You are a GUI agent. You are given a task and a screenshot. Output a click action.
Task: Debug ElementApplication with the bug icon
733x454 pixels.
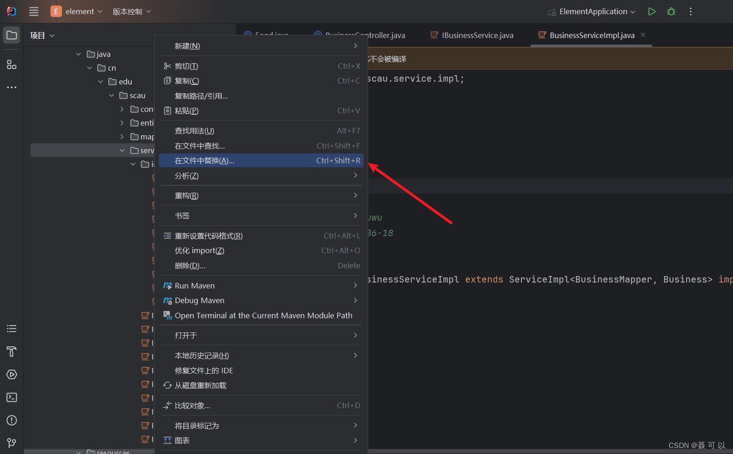pyautogui.click(x=671, y=11)
